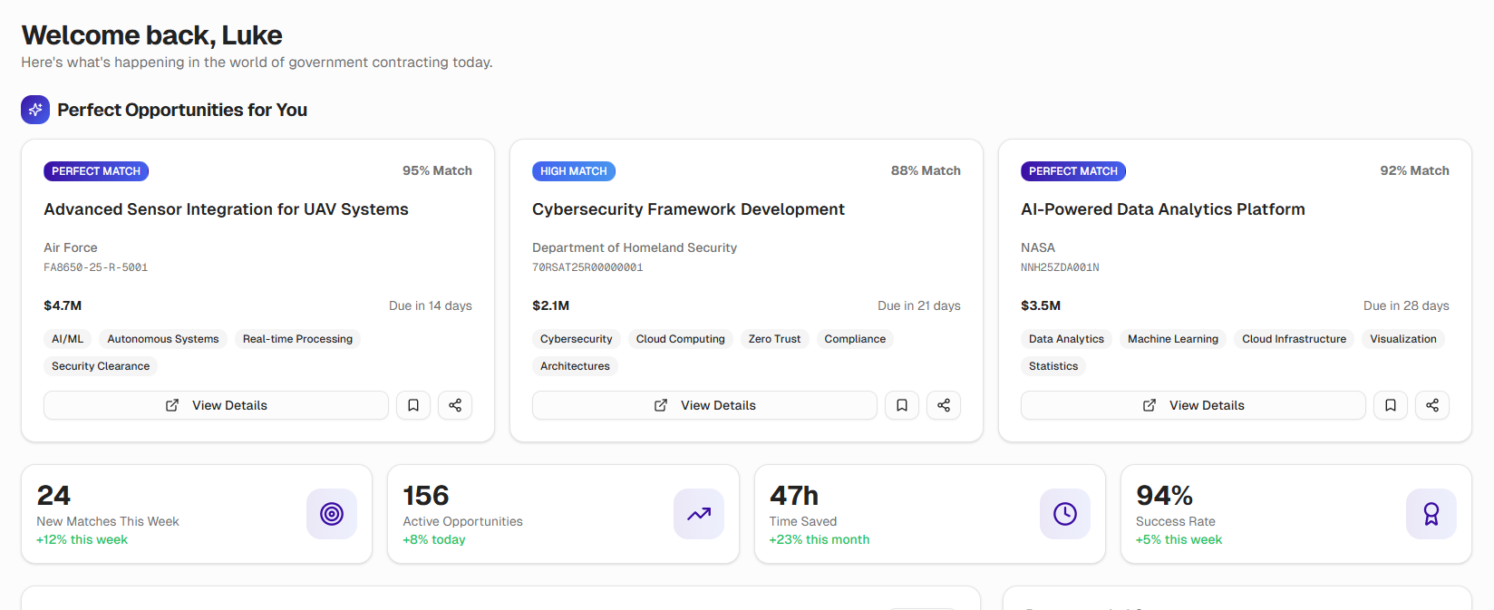
Task: Select the Security Clearance tag
Action: pos(101,366)
